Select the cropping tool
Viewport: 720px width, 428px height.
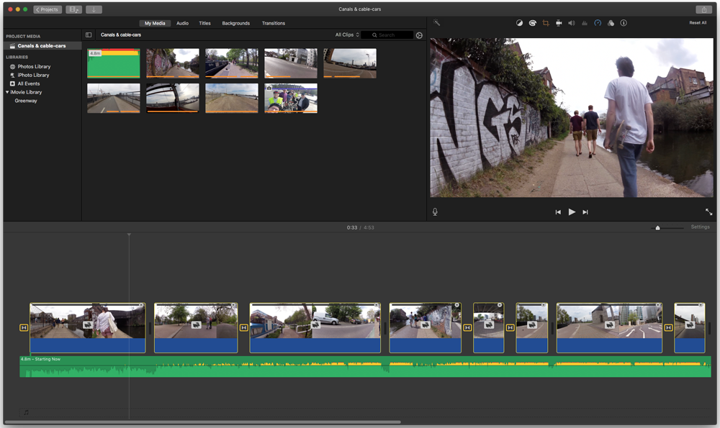point(546,23)
